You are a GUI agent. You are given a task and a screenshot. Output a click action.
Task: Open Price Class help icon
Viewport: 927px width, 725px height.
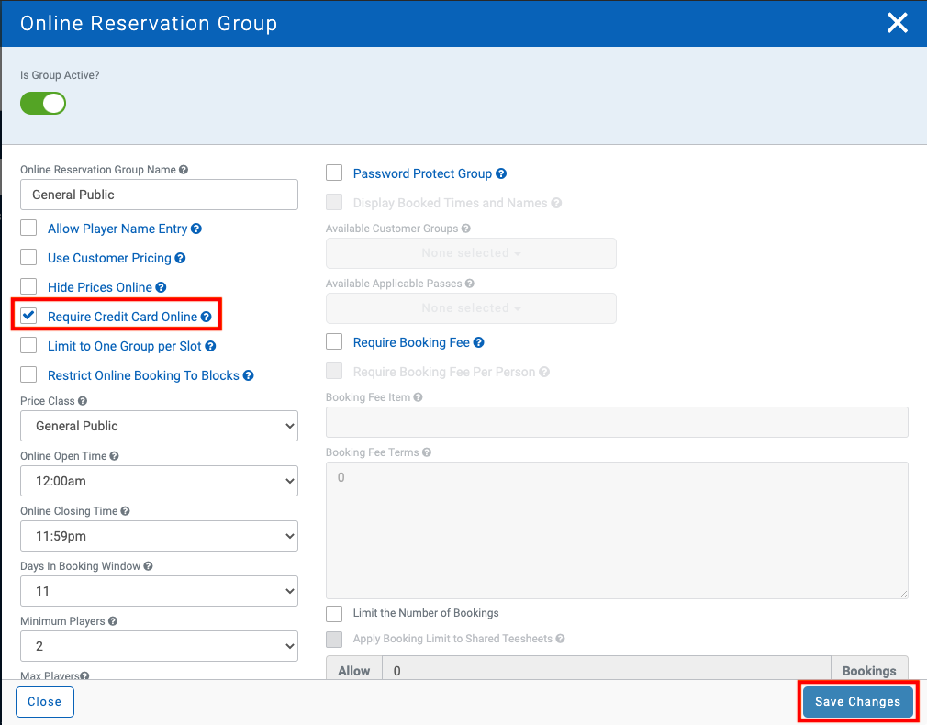[83, 401]
